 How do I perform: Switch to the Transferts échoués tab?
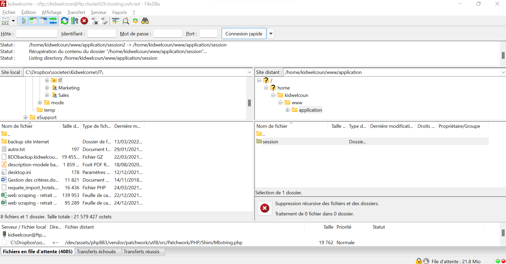click(x=96, y=252)
